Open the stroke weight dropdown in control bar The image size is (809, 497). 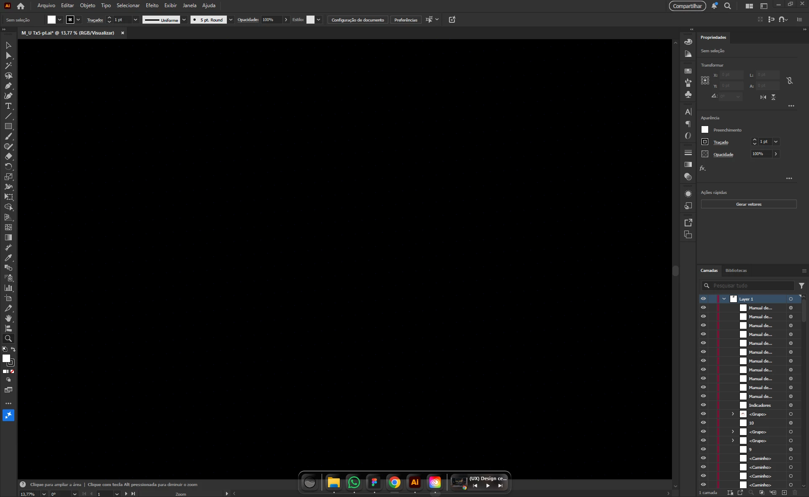[x=135, y=20]
